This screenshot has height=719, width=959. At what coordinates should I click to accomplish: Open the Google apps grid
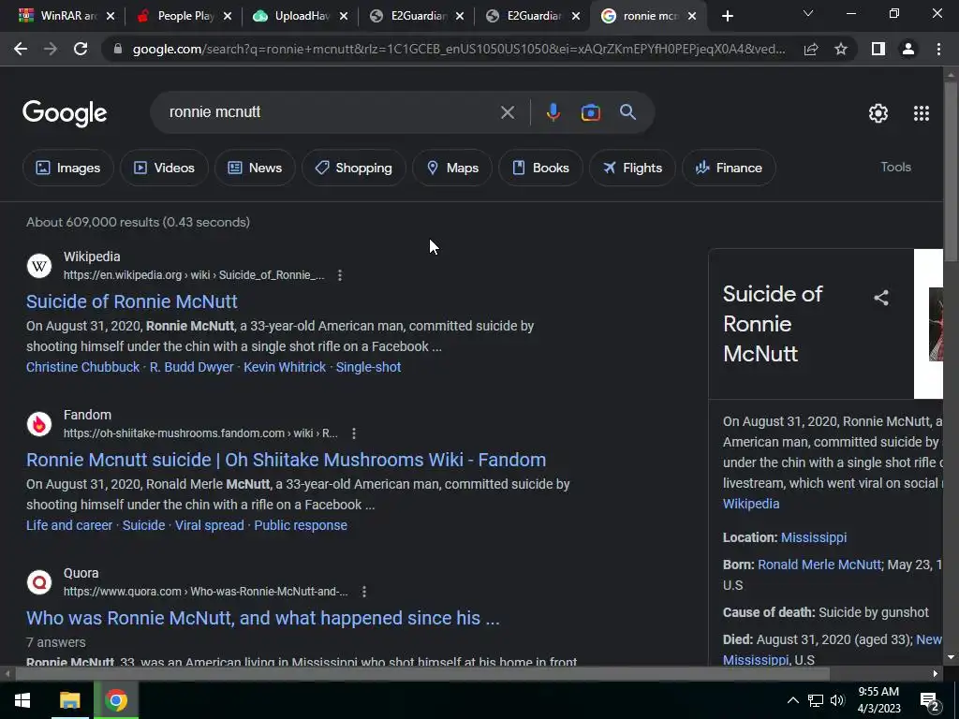tap(922, 113)
